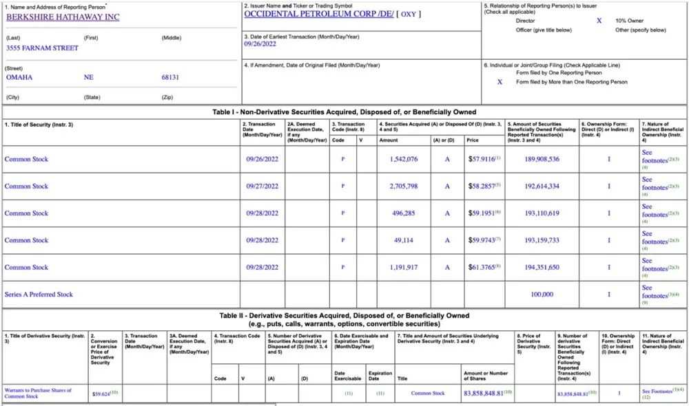Click the Date of Earliest Transaction value 09/26/2022

click(x=260, y=44)
